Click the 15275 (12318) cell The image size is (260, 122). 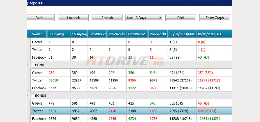214,80
